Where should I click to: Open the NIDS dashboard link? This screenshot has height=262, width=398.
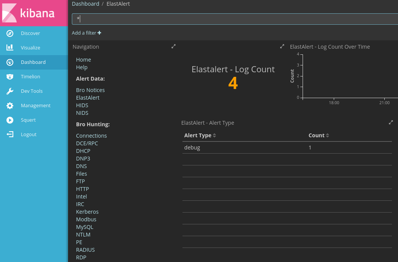click(x=82, y=113)
